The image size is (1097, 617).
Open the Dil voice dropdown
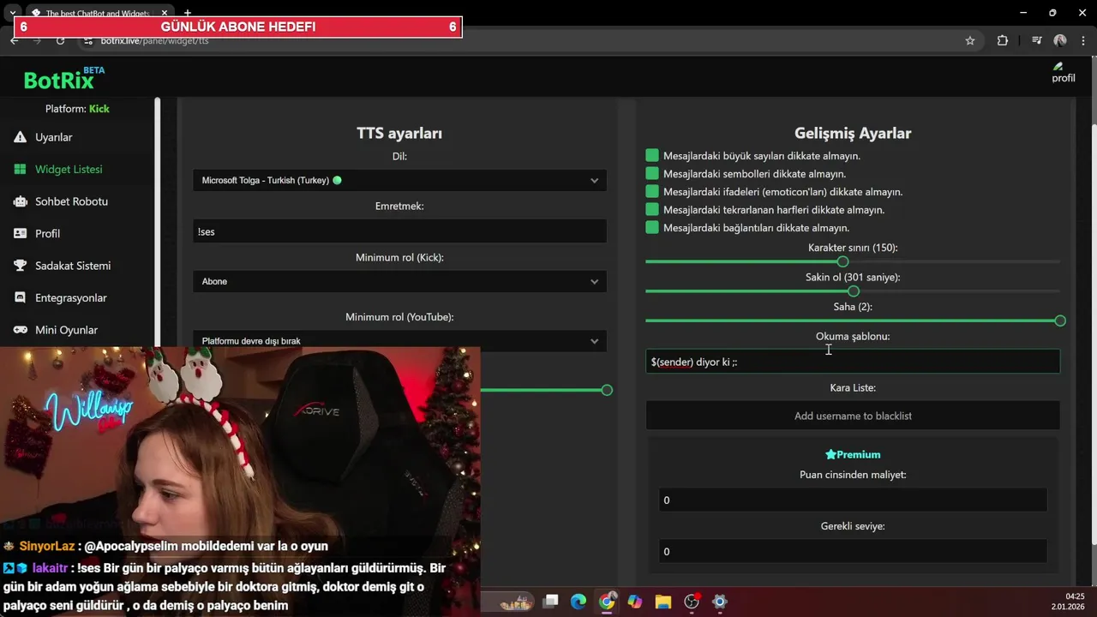point(399,180)
